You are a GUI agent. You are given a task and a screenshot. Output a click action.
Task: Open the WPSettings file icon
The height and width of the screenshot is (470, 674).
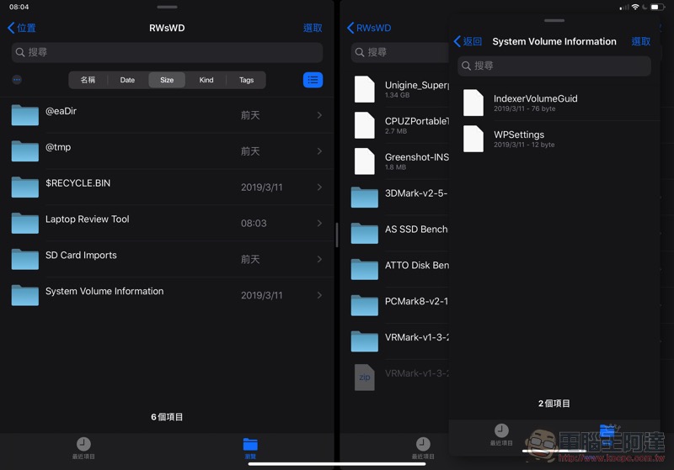[x=473, y=139]
